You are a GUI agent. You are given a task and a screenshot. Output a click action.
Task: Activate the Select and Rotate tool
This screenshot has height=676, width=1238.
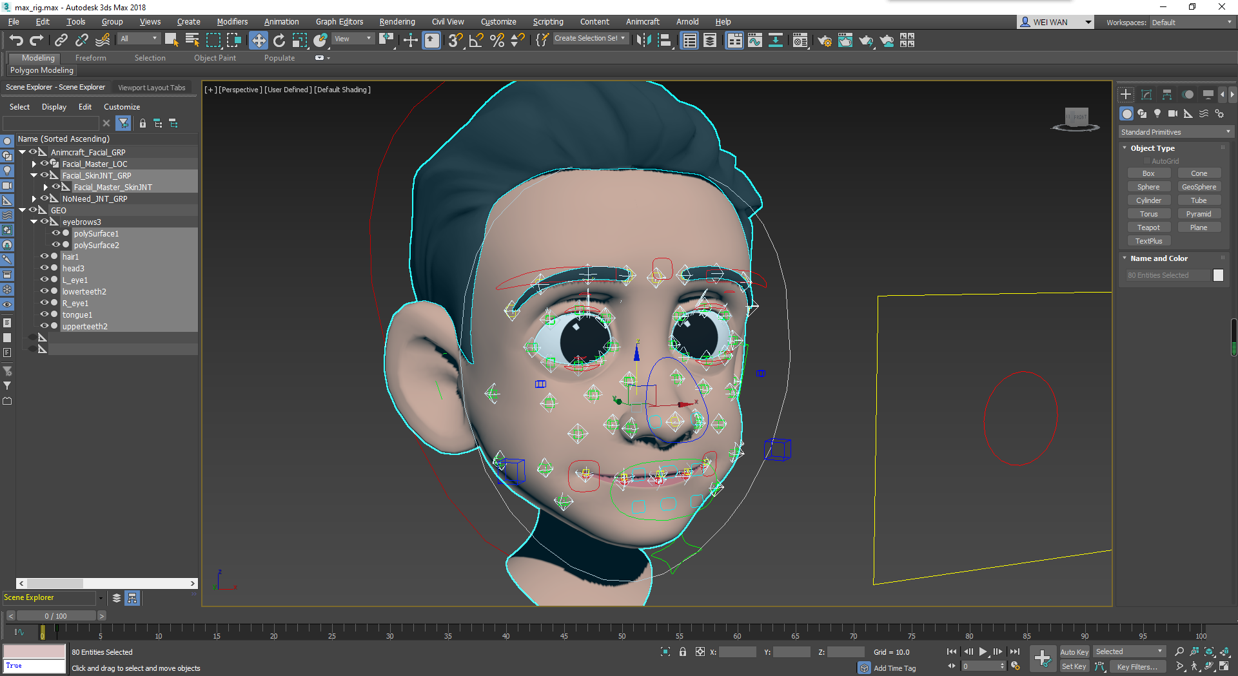click(279, 41)
